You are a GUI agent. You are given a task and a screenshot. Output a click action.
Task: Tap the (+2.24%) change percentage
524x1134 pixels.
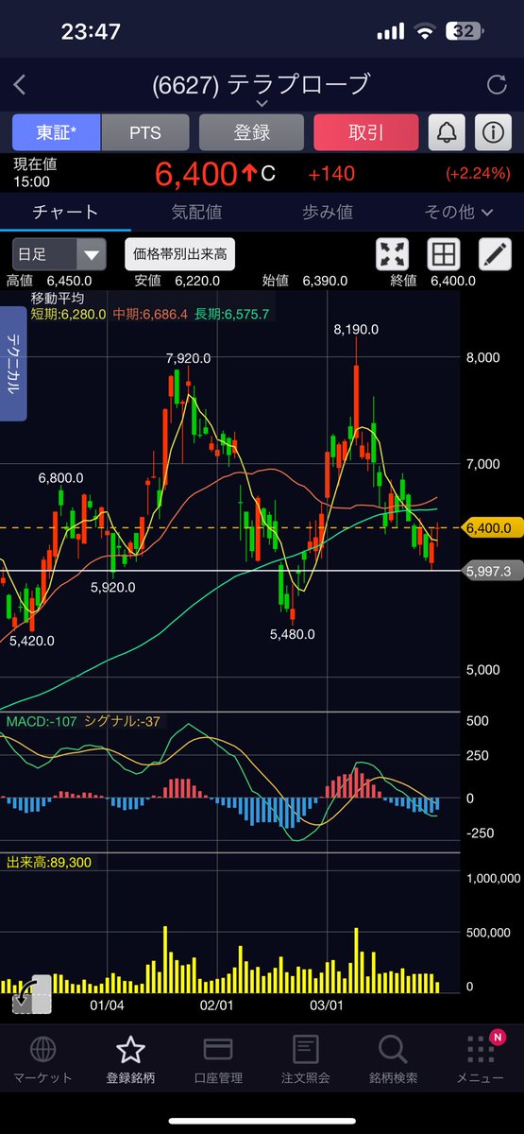[478, 175]
